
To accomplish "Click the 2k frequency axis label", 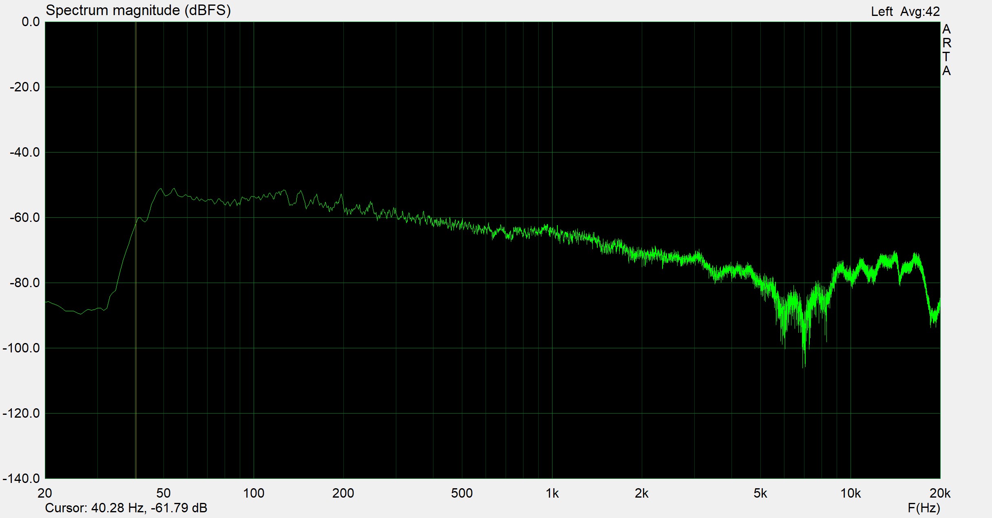I will [641, 494].
